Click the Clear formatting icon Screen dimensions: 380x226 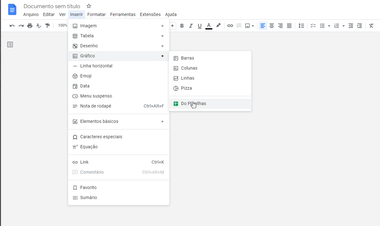click(371, 26)
